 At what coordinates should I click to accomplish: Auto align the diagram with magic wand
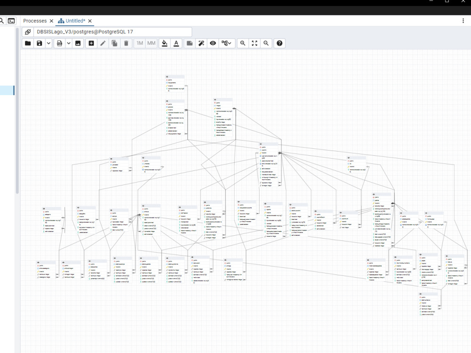(x=201, y=43)
